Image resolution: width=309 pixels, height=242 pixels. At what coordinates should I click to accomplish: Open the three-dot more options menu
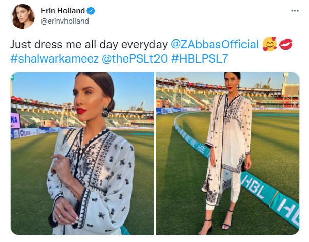(x=295, y=11)
